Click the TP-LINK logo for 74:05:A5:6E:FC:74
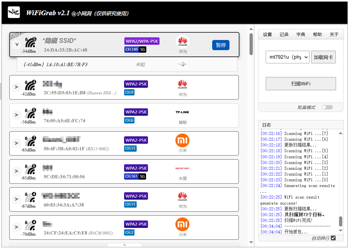The height and width of the screenshot is (249, 350). click(x=183, y=112)
